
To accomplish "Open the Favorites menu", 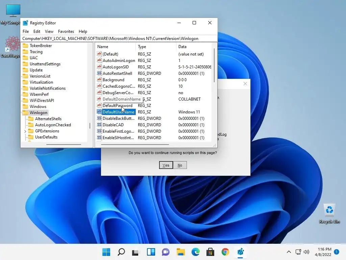I will tap(66, 31).
